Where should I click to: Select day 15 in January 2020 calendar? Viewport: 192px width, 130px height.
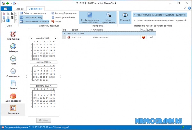point(41,74)
